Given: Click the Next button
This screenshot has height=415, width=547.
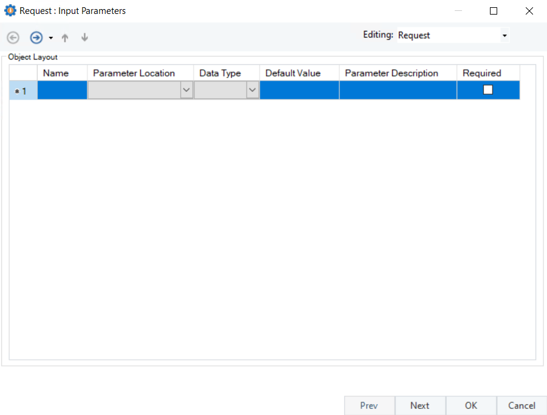Looking at the screenshot, I should pos(420,405).
